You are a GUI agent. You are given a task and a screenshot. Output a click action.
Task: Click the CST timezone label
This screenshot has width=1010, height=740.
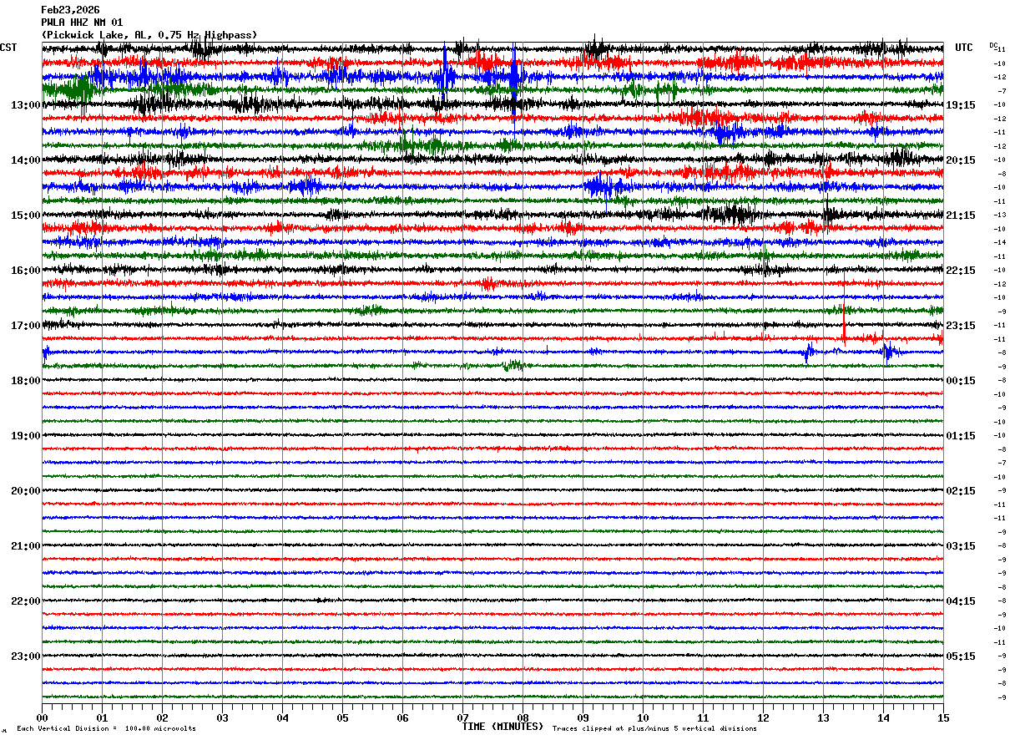tap(9, 48)
